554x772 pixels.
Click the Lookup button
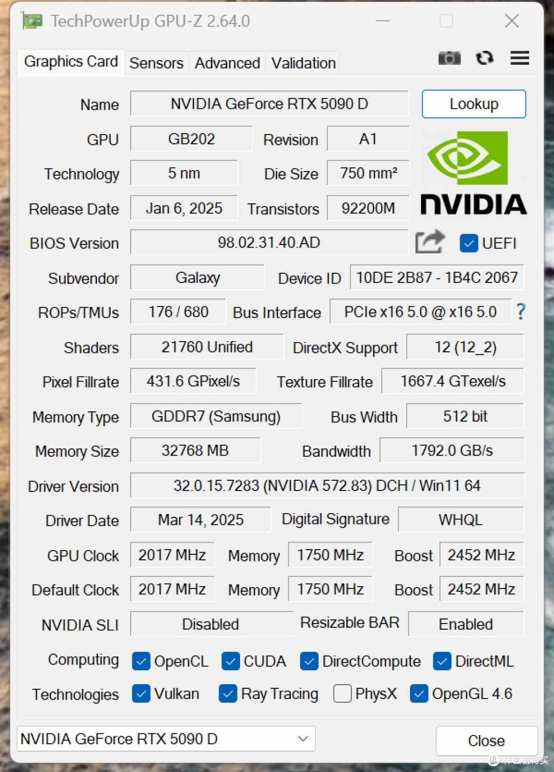point(474,104)
